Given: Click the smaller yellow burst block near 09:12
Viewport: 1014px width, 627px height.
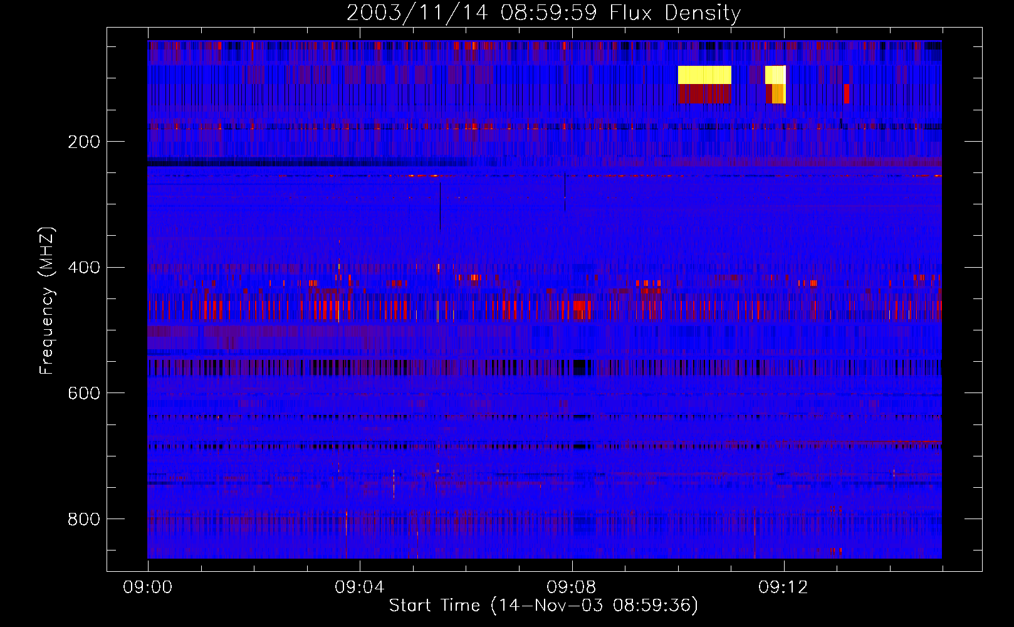Looking at the screenshot, I should pos(775,75).
